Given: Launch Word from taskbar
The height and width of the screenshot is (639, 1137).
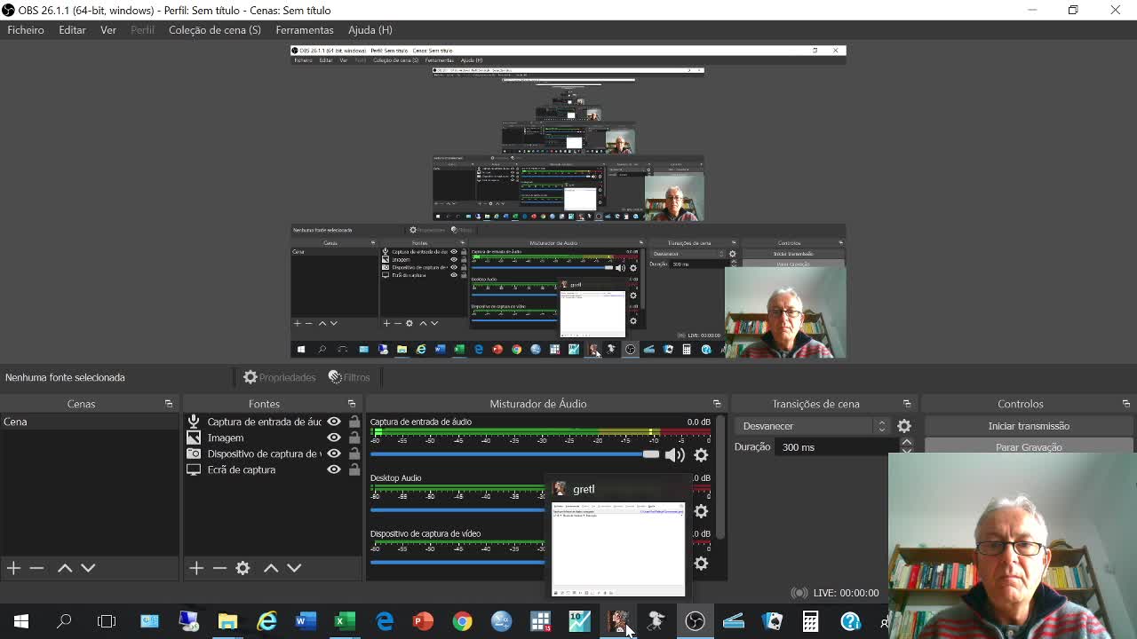Looking at the screenshot, I should (306, 621).
